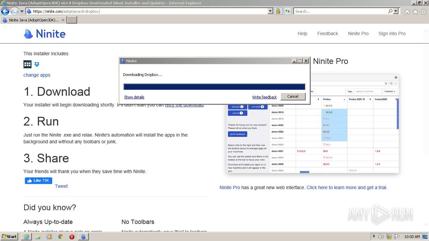429x241 pixels.
Task: Open Windows Explorer folder on the taskbar
Action: point(38,237)
